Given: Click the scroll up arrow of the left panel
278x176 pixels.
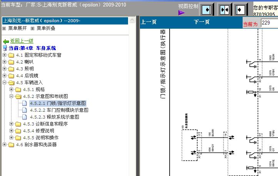Looking at the screenshot, I should coord(132,20).
